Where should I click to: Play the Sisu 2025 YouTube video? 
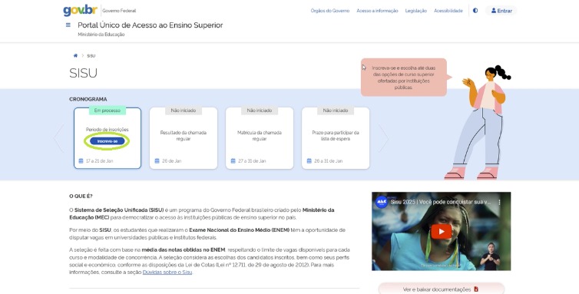442,232
